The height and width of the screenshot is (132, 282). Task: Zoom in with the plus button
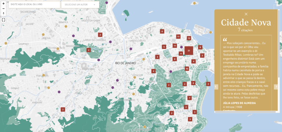click(3, 3)
